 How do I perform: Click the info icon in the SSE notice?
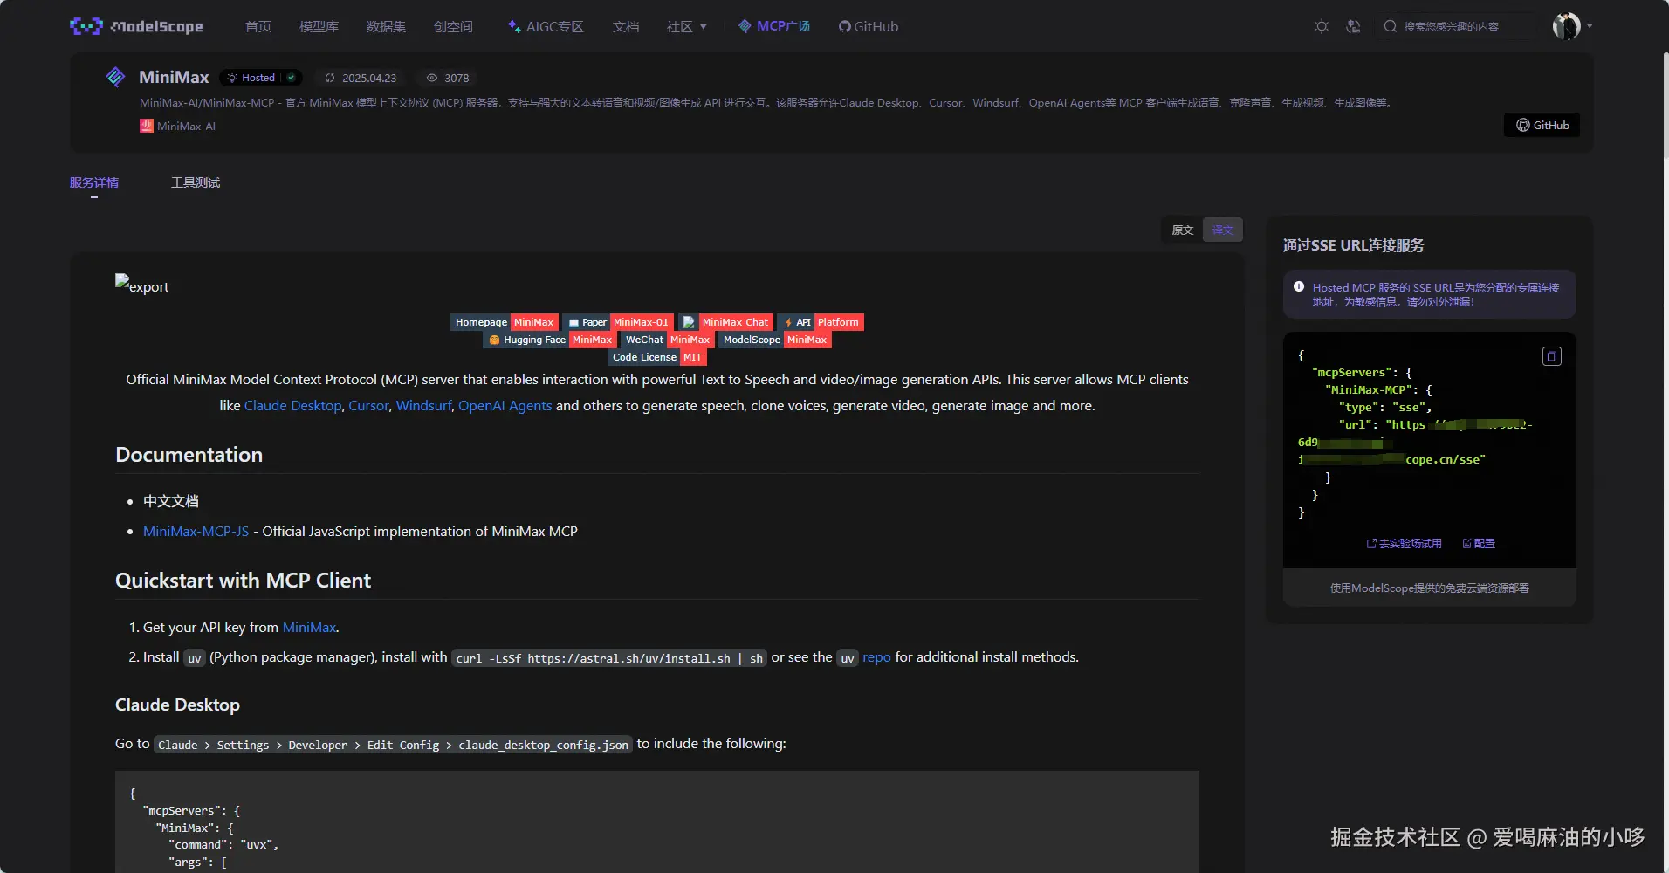[1299, 287]
